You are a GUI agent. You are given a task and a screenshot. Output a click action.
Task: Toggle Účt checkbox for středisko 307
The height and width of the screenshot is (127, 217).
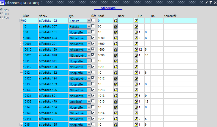click(x=93, y=26)
